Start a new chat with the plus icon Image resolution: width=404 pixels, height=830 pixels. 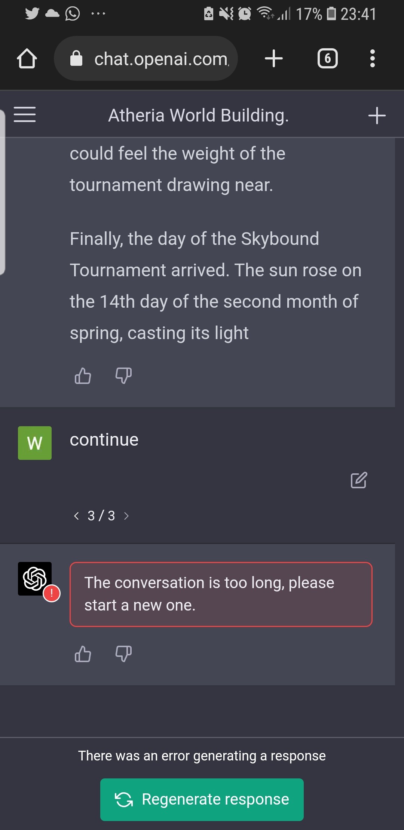coord(377,116)
